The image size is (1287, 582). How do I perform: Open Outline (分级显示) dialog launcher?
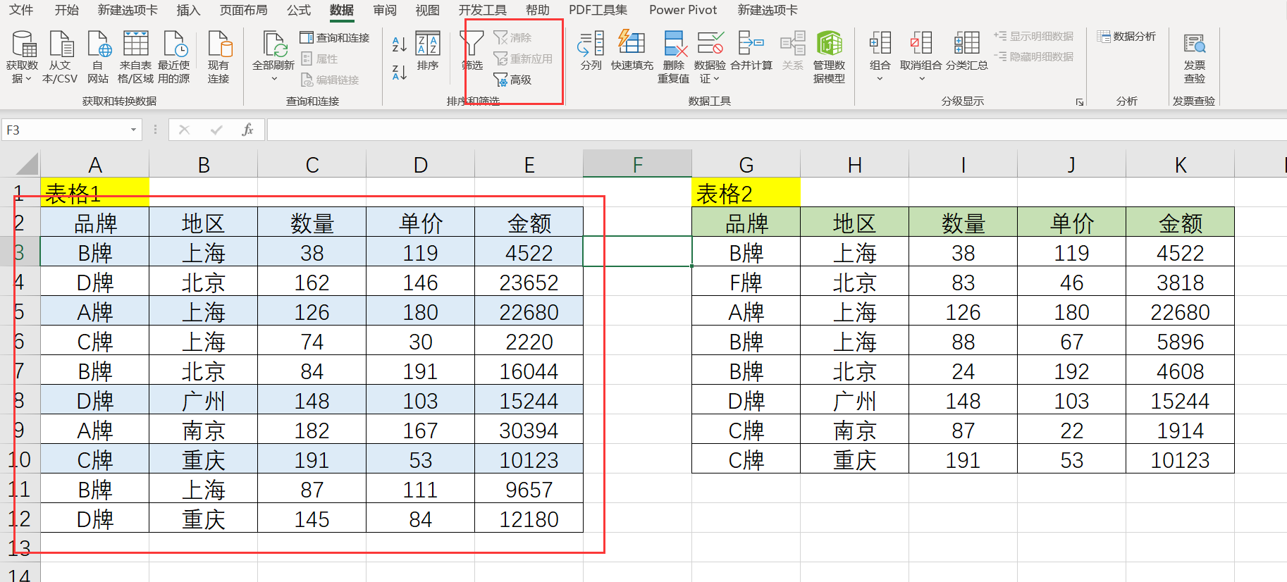(x=1080, y=102)
